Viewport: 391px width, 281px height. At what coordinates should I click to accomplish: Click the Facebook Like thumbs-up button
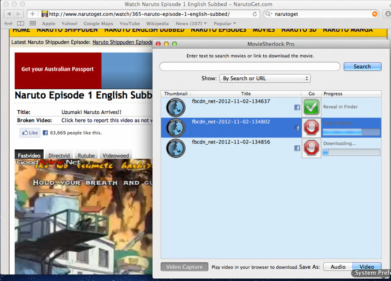(x=30, y=133)
